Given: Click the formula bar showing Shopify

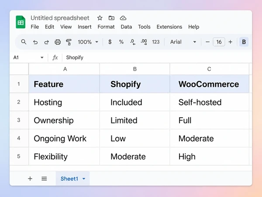Looking at the screenshot, I should [x=157, y=58].
